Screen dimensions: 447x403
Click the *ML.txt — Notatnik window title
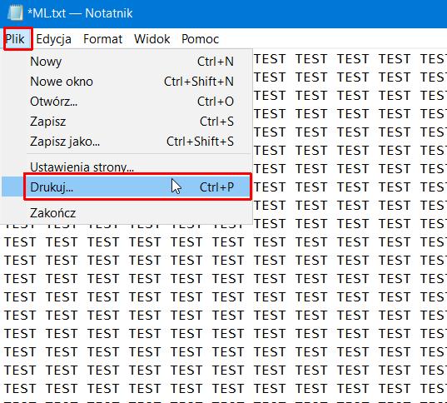[80, 13]
